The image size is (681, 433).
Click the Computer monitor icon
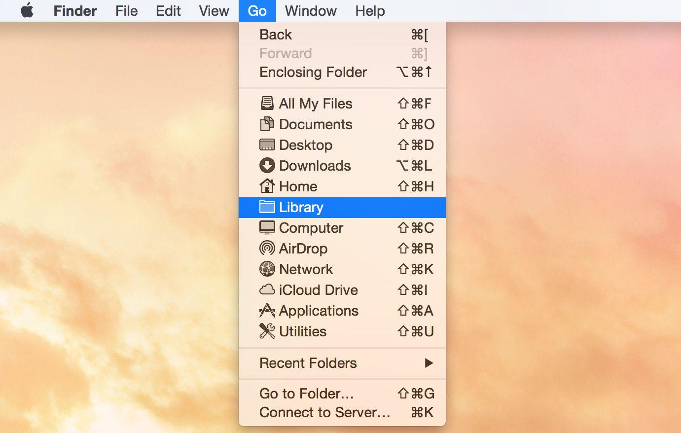point(267,228)
